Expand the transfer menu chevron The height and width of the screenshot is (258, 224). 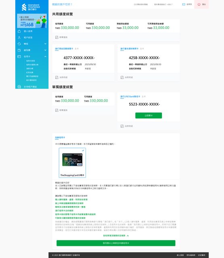[45, 44]
